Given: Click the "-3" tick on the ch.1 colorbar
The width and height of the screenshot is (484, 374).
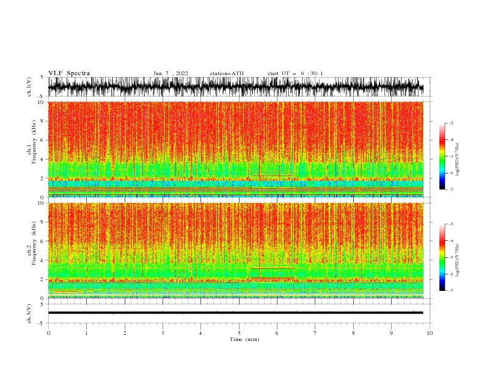Looking at the screenshot, I should click(x=450, y=123).
